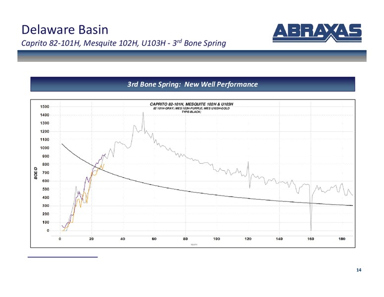
Task: Click the Abraxas company logo
Action: click(x=317, y=33)
